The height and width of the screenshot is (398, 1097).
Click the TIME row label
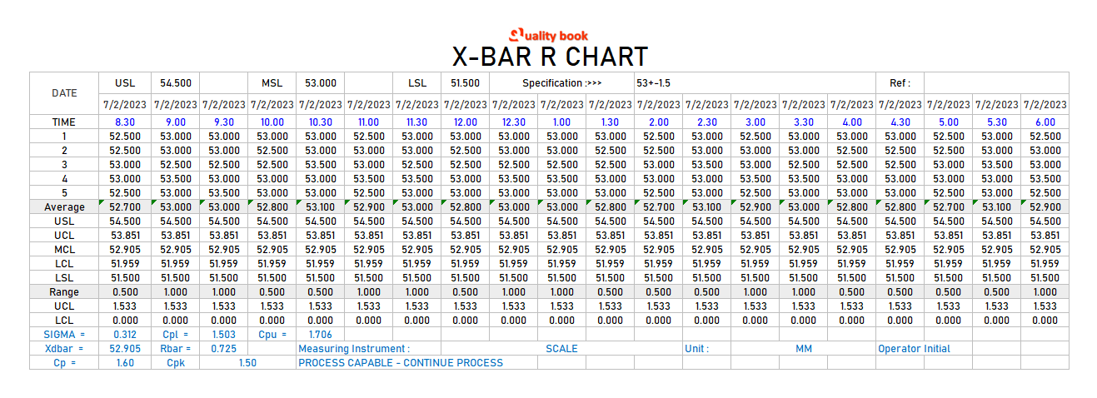[64, 122]
